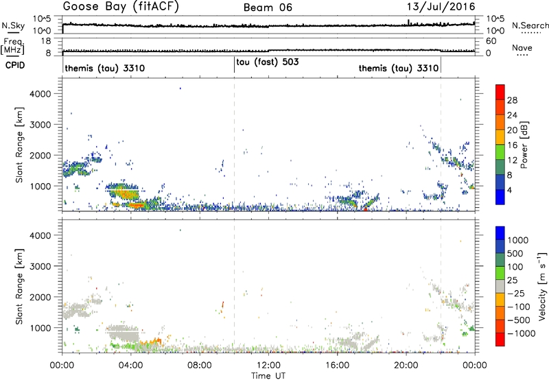Click the '04:00' time axis label

131,366
